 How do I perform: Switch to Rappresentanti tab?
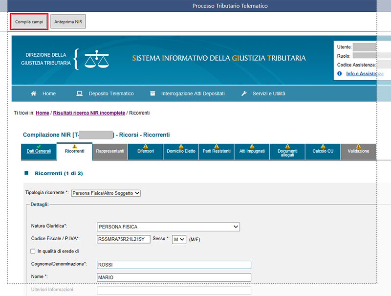click(110, 152)
